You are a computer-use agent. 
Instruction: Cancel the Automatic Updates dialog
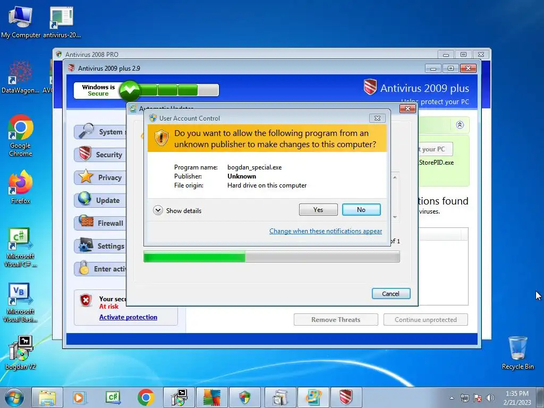click(391, 293)
